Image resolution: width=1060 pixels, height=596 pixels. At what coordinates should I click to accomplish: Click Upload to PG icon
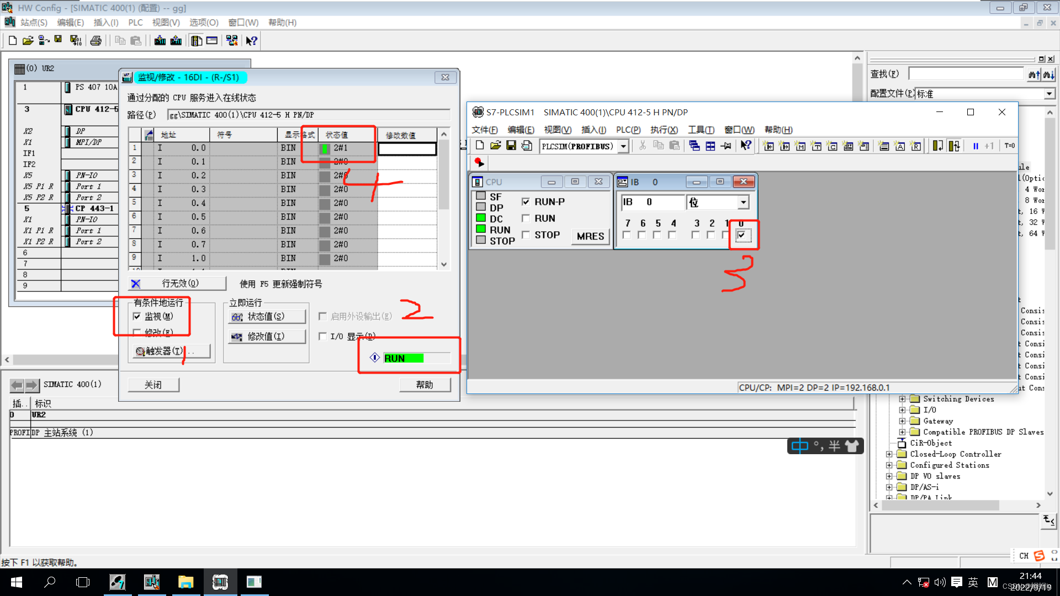[176, 40]
